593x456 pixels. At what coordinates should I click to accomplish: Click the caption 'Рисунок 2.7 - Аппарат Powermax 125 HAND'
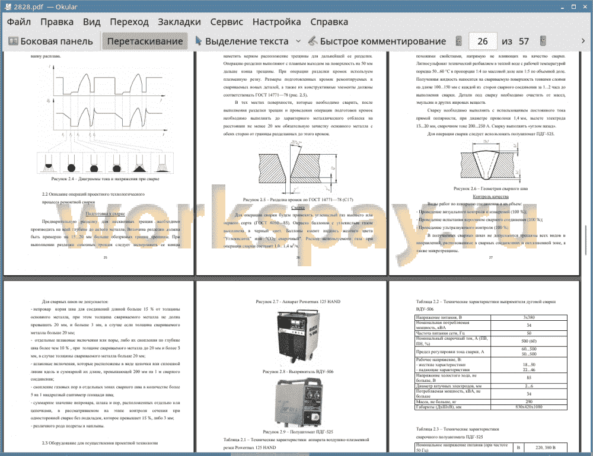click(x=298, y=301)
